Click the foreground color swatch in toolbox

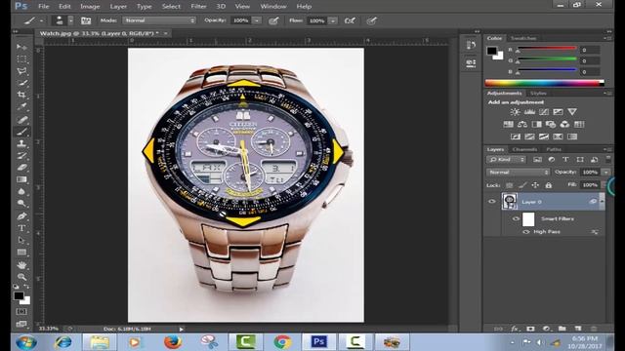(19, 296)
